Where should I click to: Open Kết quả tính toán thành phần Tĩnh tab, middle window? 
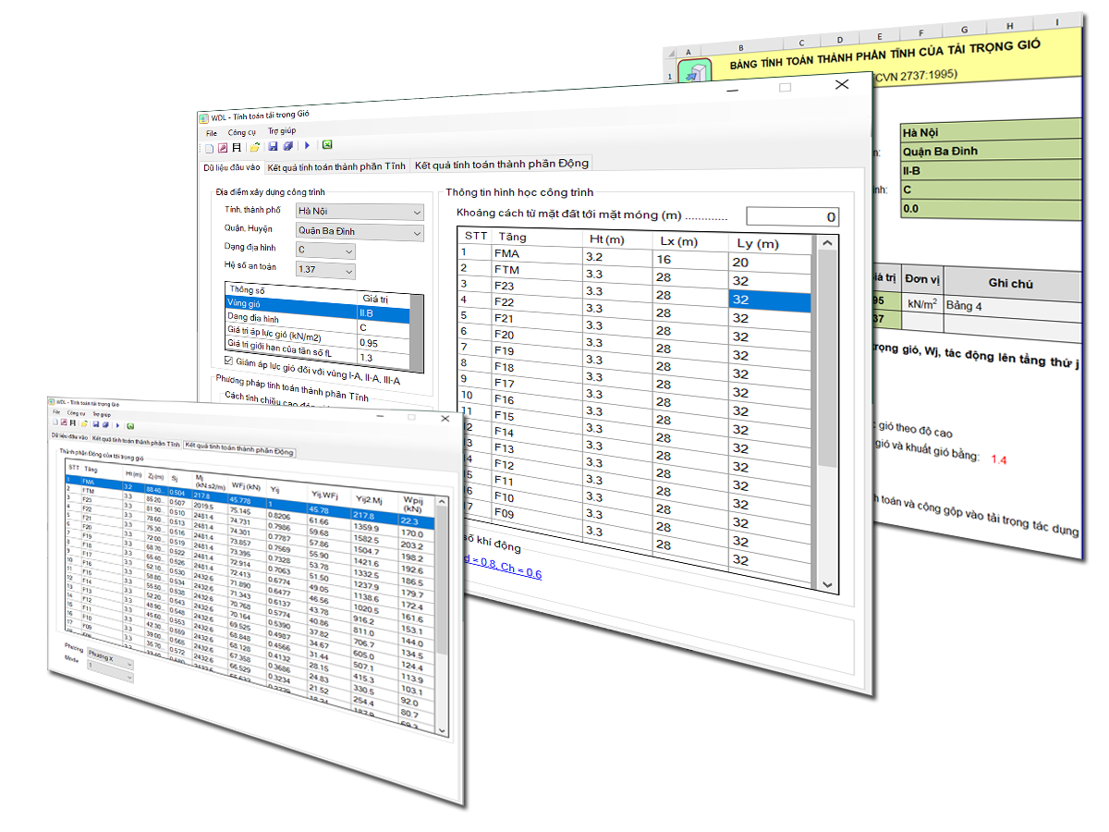pos(336,166)
